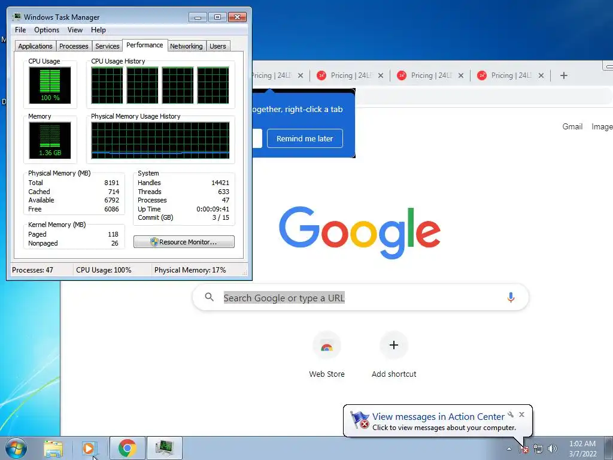Launch Windows Media Player from taskbar
The width and height of the screenshot is (613, 460).
[89, 448]
